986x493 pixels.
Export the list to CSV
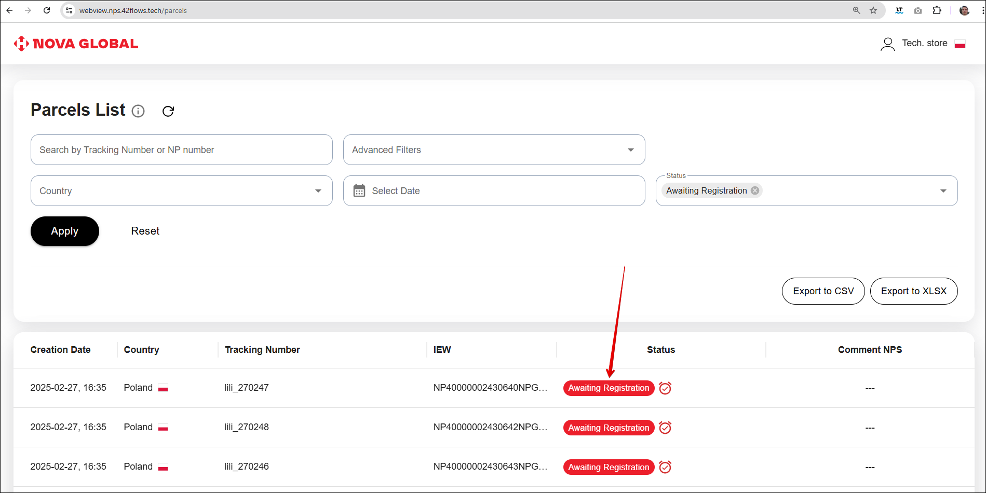click(823, 291)
